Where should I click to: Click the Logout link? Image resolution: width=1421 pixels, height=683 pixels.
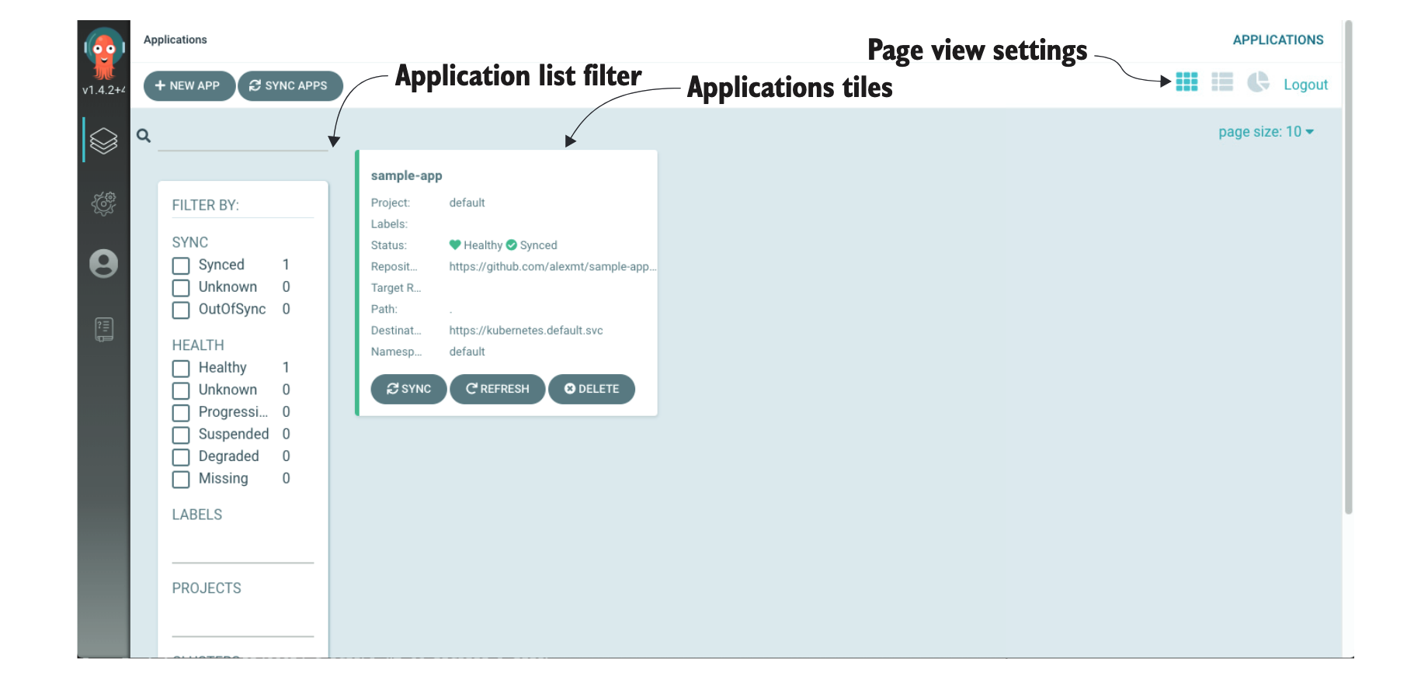coord(1305,85)
